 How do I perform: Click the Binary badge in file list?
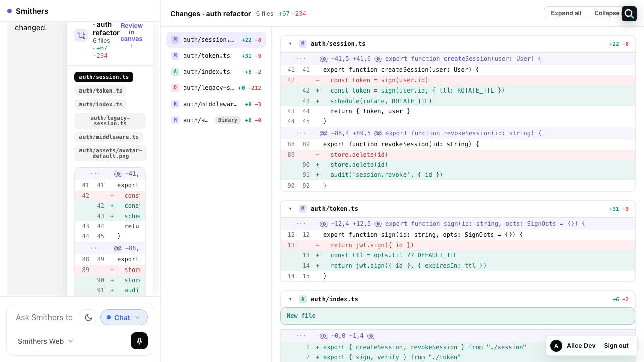pyautogui.click(x=228, y=120)
